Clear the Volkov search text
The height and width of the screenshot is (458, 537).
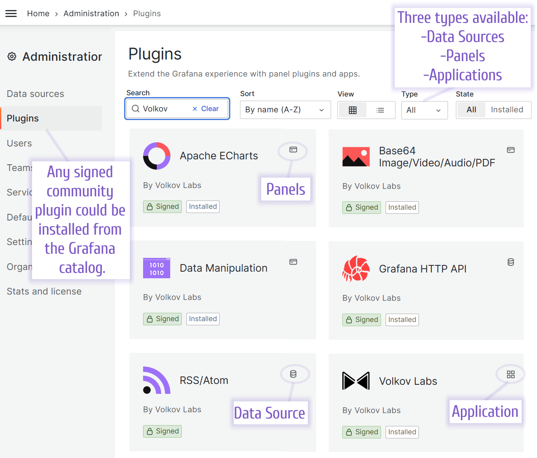(205, 109)
